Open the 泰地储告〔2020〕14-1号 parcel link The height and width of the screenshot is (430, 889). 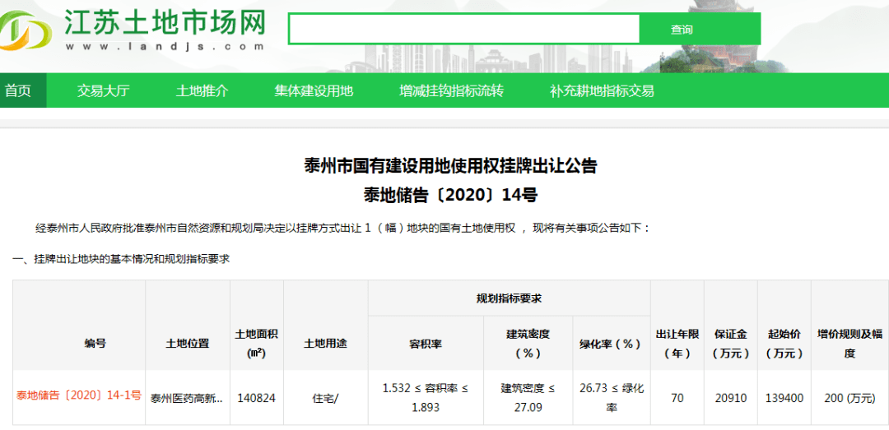pos(79,395)
